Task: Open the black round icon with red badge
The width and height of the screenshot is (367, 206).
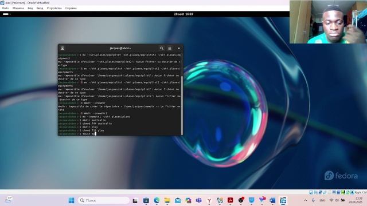Action: [x=241, y=200]
